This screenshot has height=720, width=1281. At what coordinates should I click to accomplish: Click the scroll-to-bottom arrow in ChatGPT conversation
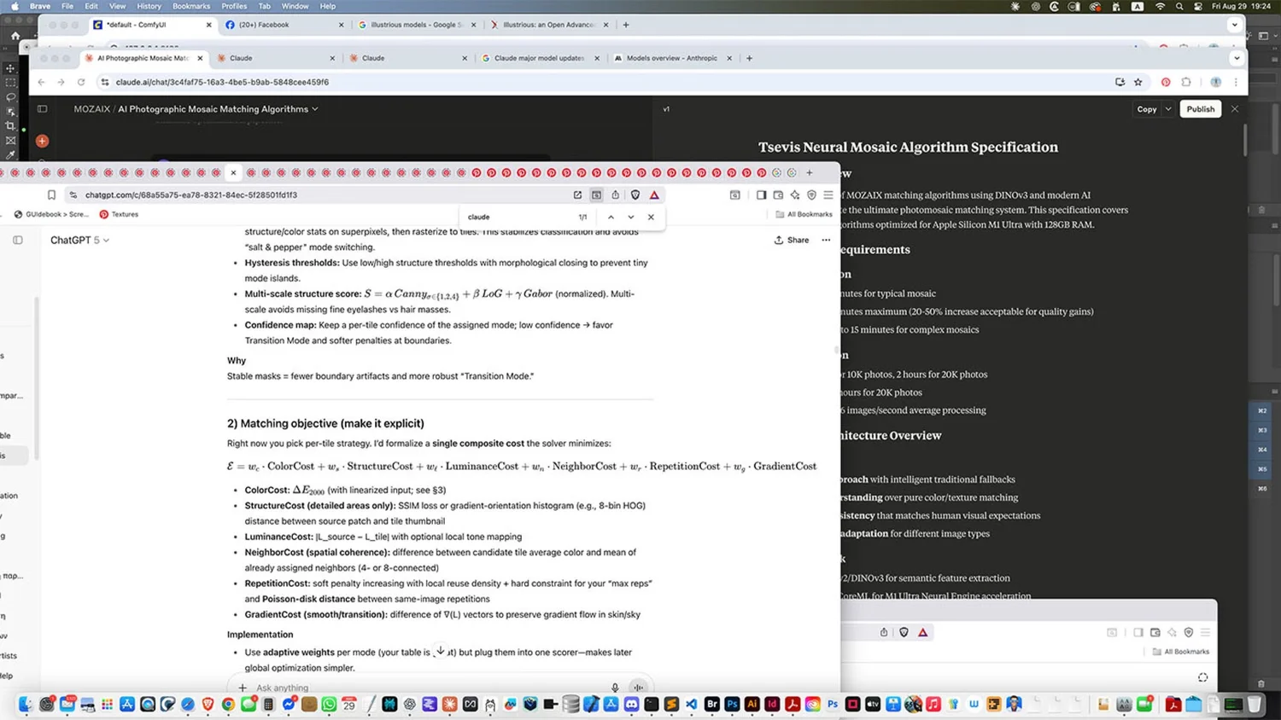(441, 651)
